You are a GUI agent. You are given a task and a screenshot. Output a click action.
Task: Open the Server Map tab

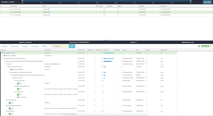pos(15,46)
